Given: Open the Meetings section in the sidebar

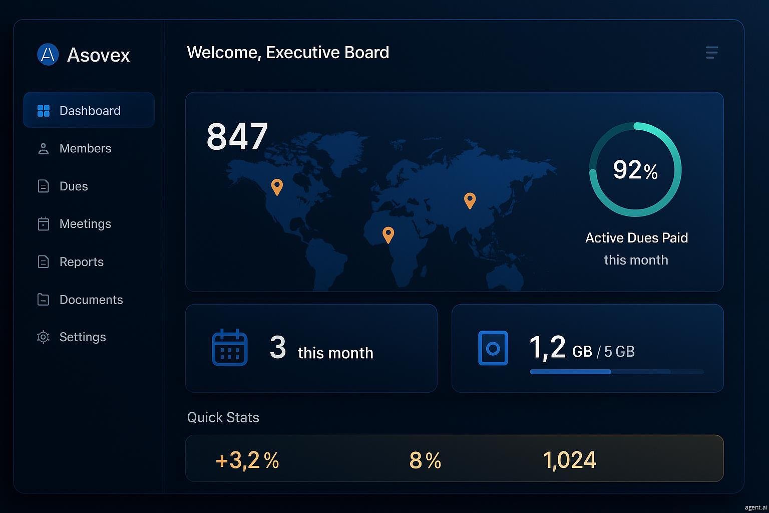Looking at the screenshot, I should [85, 223].
